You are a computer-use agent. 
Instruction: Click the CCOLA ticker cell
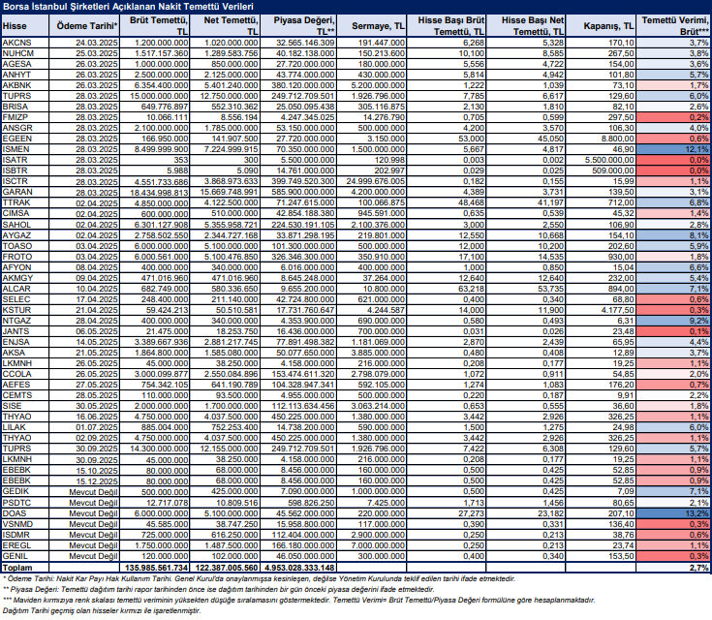(x=25, y=374)
